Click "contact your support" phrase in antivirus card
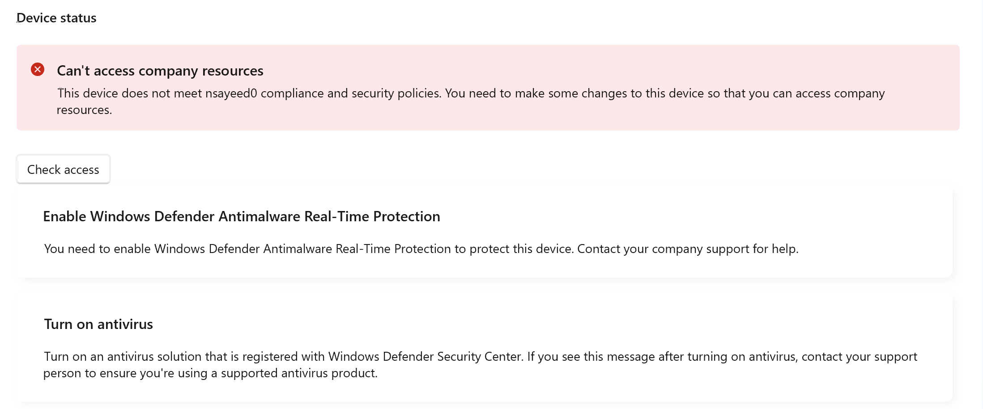The height and width of the screenshot is (409, 983). tap(859, 356)
